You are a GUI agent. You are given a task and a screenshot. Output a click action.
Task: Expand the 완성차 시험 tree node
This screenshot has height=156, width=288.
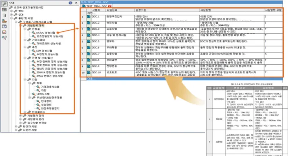pyautogui.click(x=16, y=127)
